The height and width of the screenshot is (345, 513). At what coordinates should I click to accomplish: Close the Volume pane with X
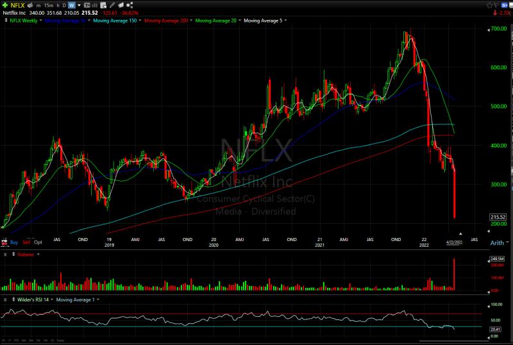(x=5, y=255)
